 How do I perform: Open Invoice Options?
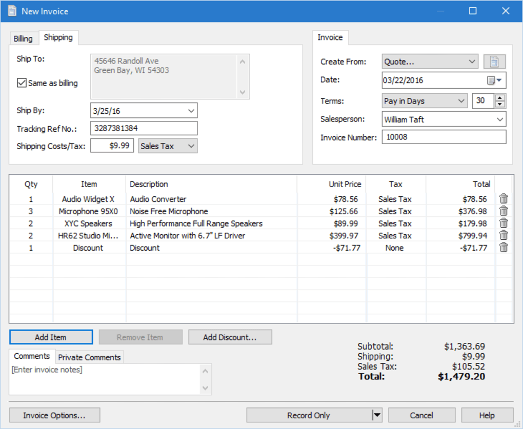[x=54, y=415]
